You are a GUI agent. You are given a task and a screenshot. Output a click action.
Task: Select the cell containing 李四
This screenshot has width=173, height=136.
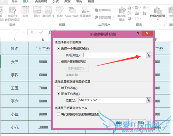(x=15, y=75)
